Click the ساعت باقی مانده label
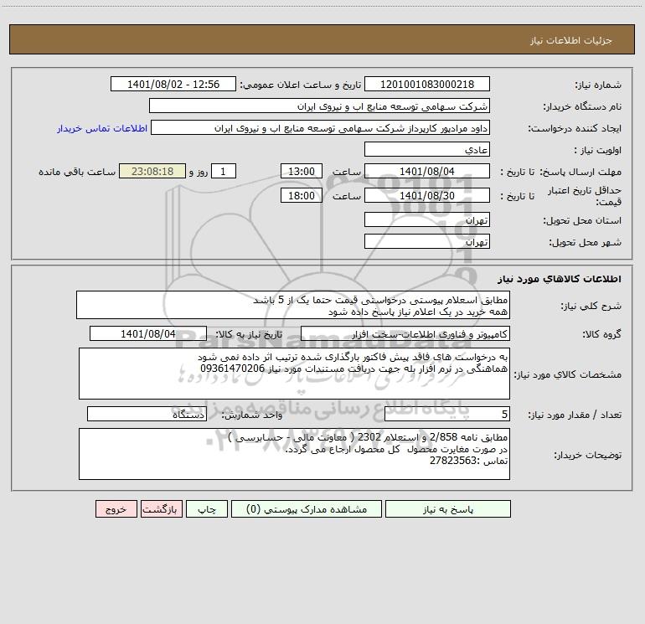 77,172
